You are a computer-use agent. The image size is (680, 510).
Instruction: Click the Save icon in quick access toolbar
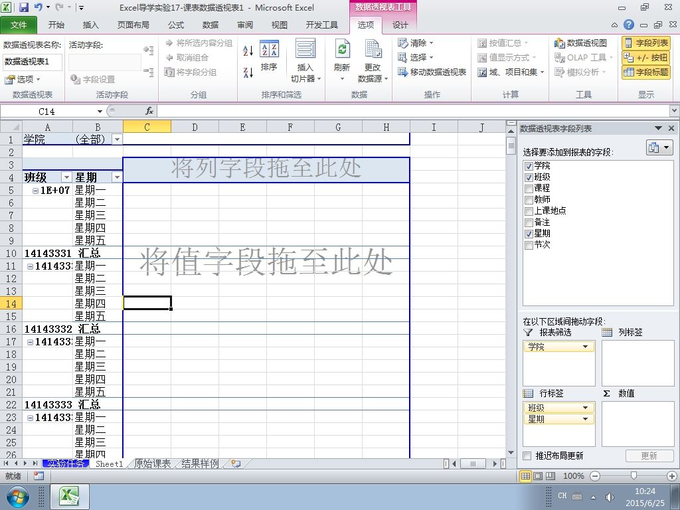(x=23, y=7)
